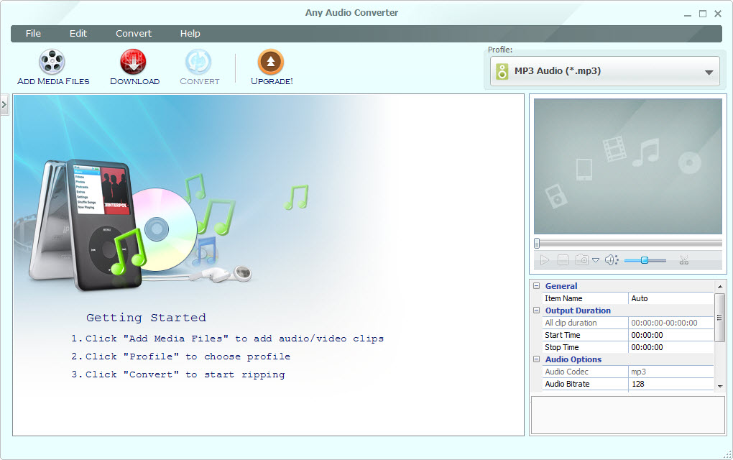Maximize the Any Audio Converter window
This screenshot has height=460, width=733.
(703, 14)
